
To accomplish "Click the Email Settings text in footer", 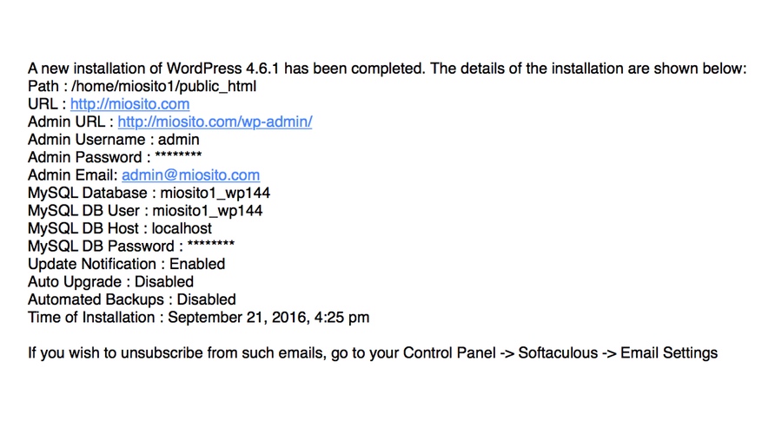I will point(669,353).
